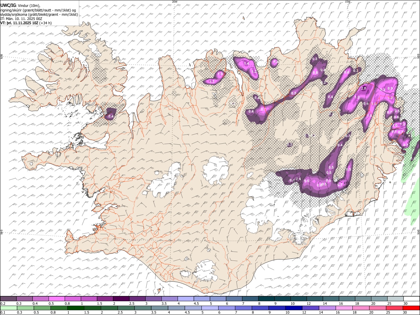This screenshot has width=420, height=315.
Task: Click the bright pink swatch between 0.5 and 0.8
Action: 56,299
